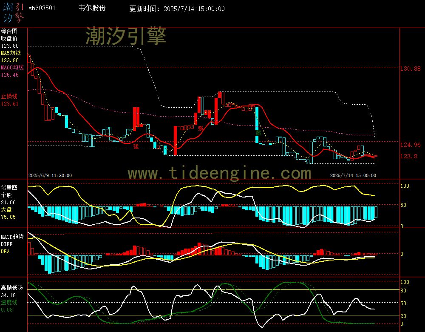This screenshot has height=332, width=425.
Task: Click the DIFF legend label
Action: pyautogui.click(x=6, y=244)
